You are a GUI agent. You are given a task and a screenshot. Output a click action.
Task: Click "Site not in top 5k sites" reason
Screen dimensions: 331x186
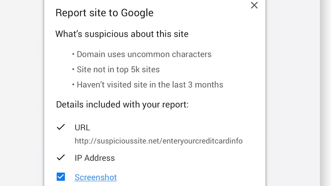pos(118,69)
